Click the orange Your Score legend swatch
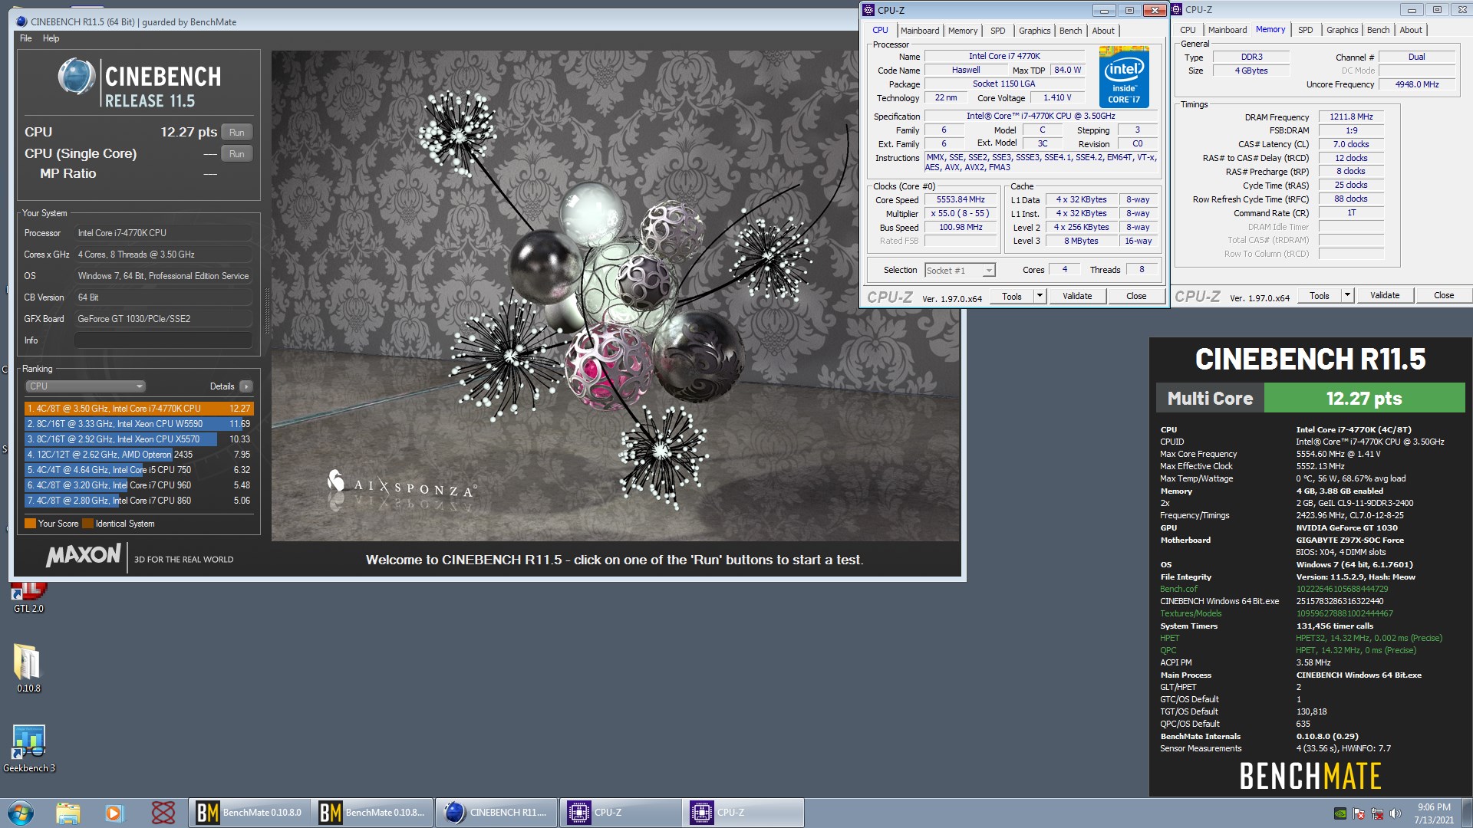The width and height of the screenshot is (1473, 828). [x=30, y=524]
